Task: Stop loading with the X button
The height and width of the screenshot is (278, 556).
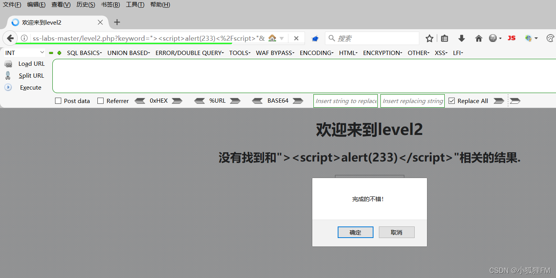Action: [x=296, y=38]
